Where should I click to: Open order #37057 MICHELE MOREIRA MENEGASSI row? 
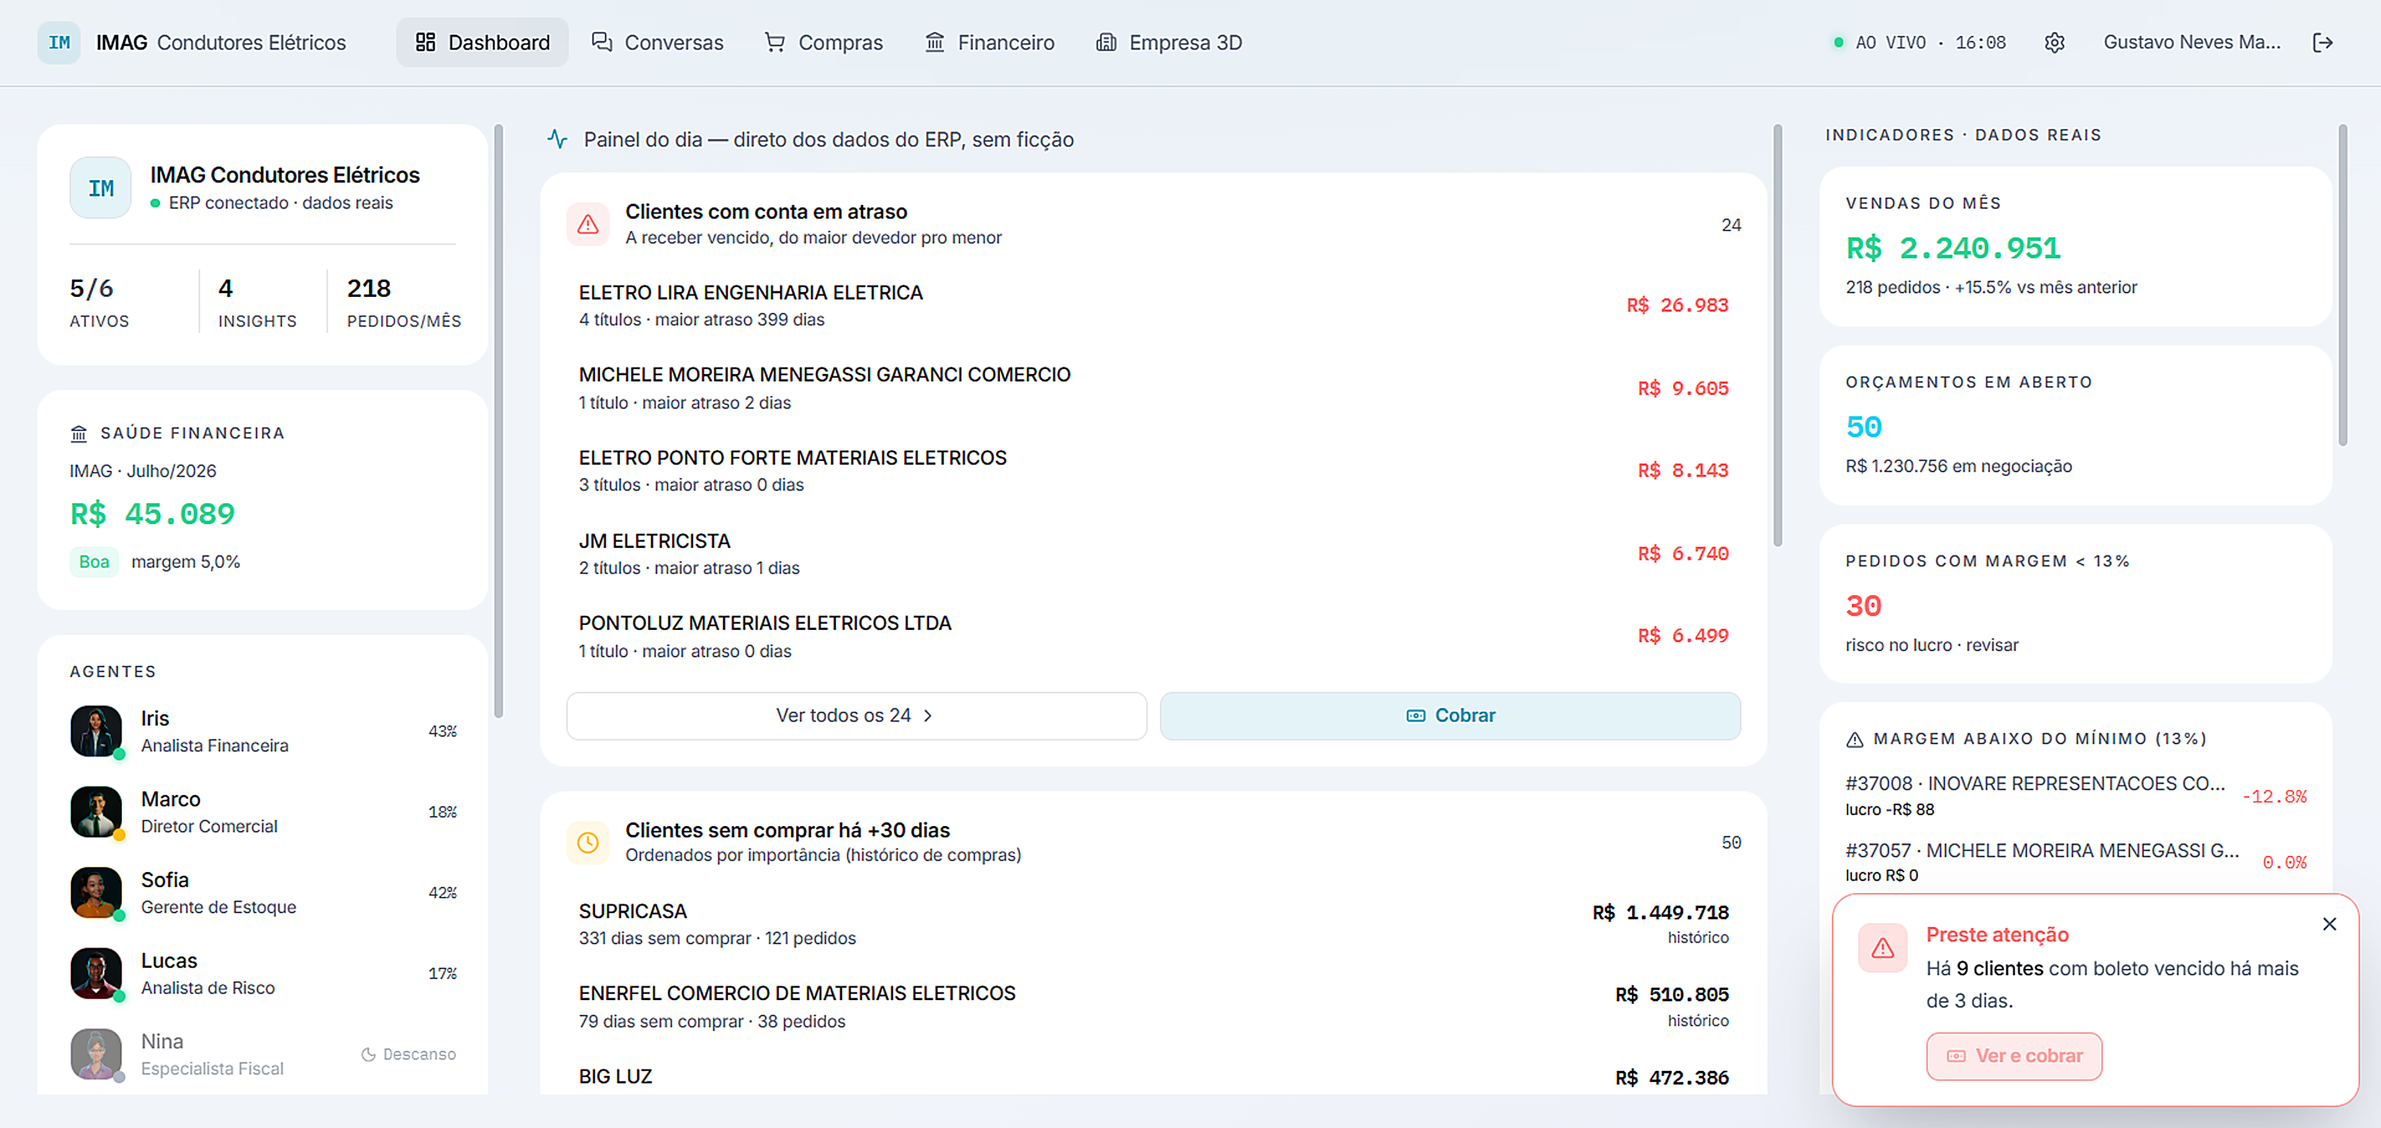click(x=2076, y=862)
